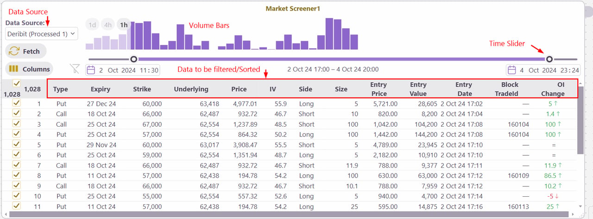Click the underlying cell 63,017
Screen dimensions: 593x219
click(209, 144)
